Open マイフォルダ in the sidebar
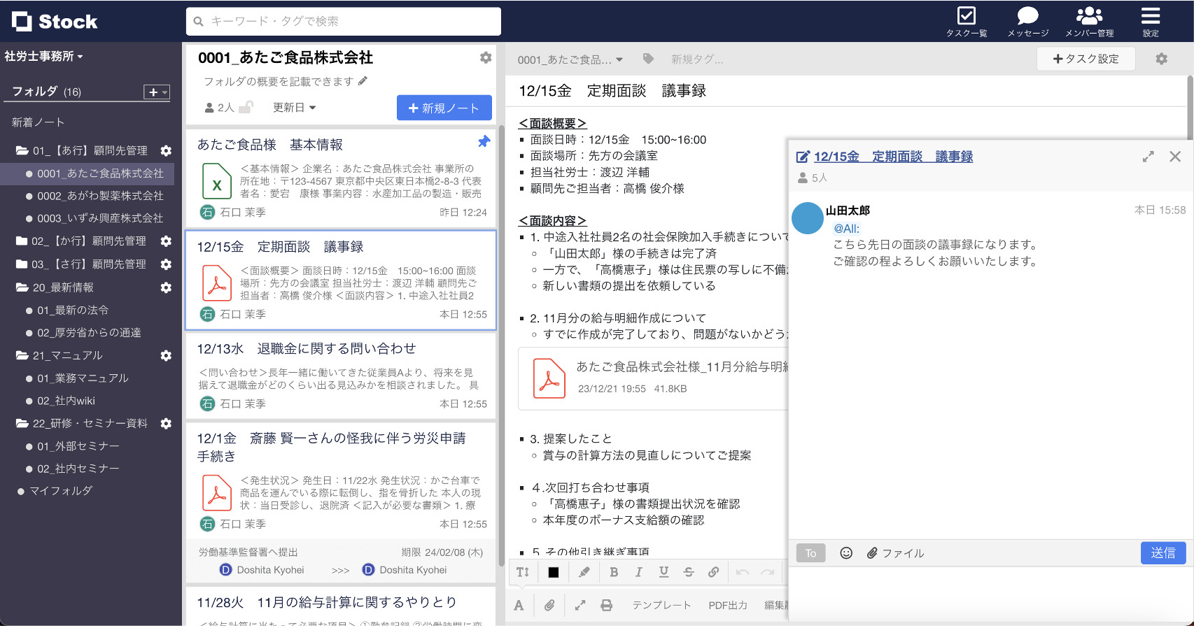 tap(61, 491)
